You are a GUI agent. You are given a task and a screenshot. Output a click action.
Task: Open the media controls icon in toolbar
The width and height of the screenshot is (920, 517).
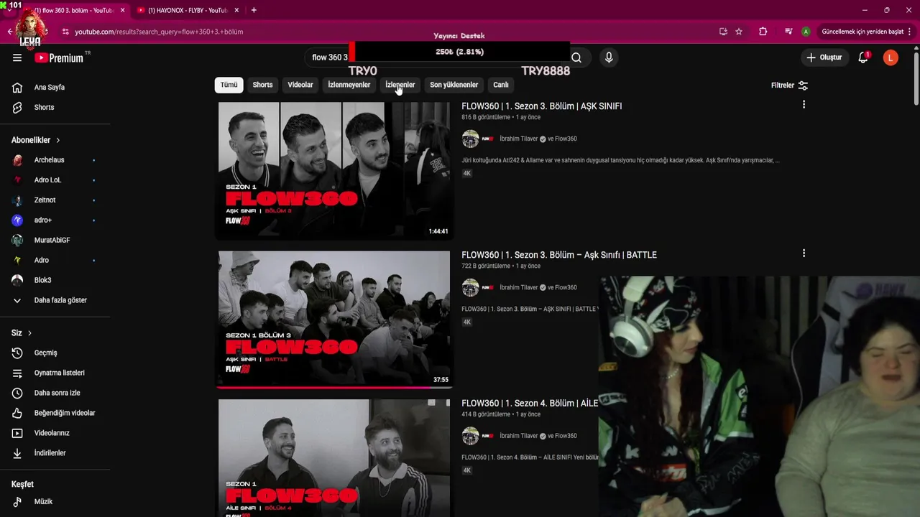click(788, 32)
